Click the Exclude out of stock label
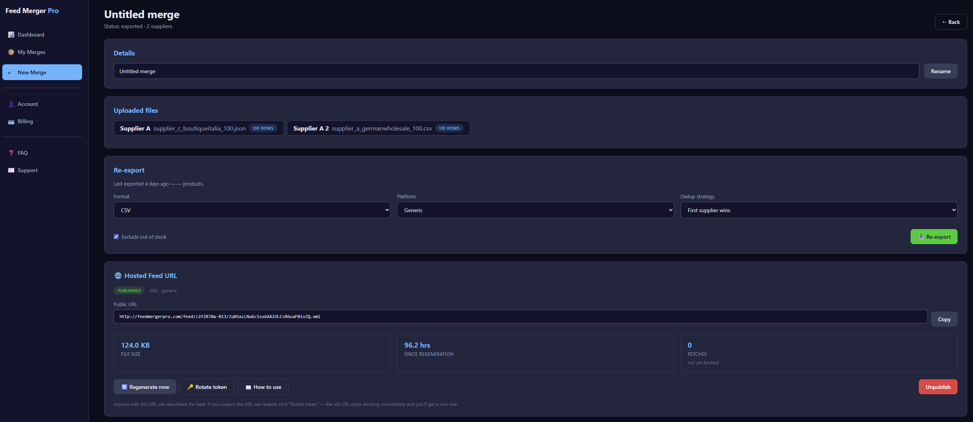The image size is (973, 422). (x=144, y=237)
